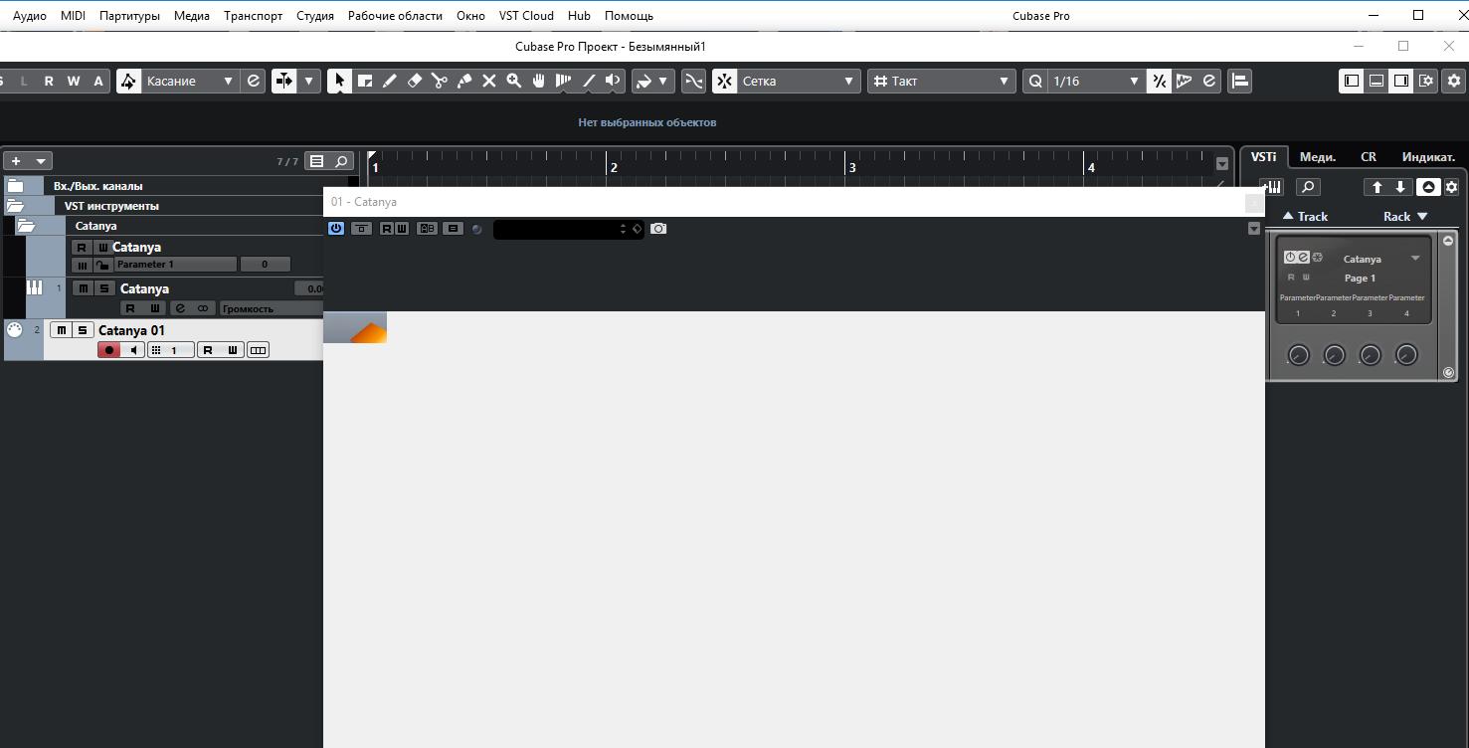Select the Play speaker tool

click(614, 81)
